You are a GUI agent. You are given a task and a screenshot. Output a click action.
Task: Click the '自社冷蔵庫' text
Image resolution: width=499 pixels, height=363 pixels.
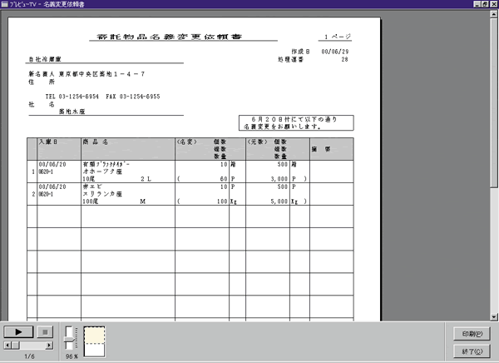(45, 59)
